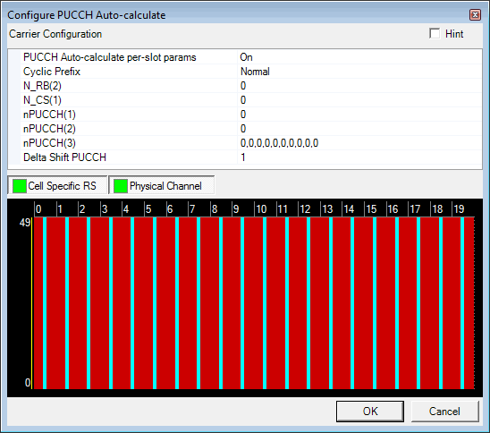490x433 pixels.
Task: Click the green Physical Channel color swatch
Action: [x=121, y=186]
